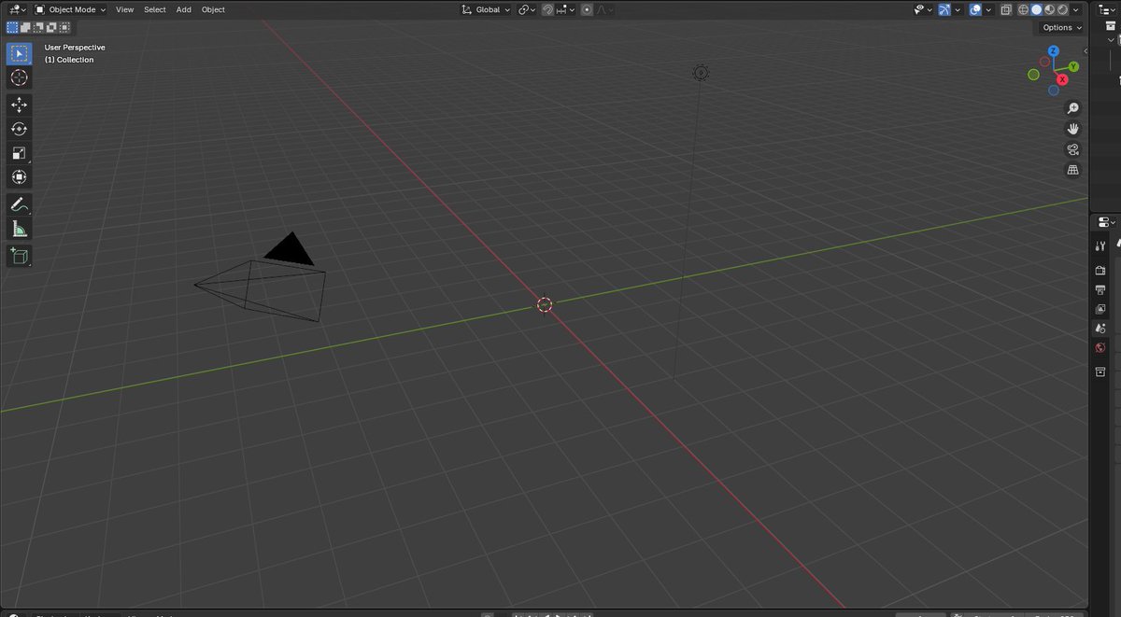Open the outliner editor type dropdown
1121x617 pixels.
pyautogui.click(x=1107, y=9)
